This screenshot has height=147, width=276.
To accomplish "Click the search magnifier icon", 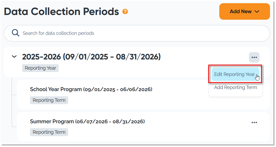I will coord(16,33).
